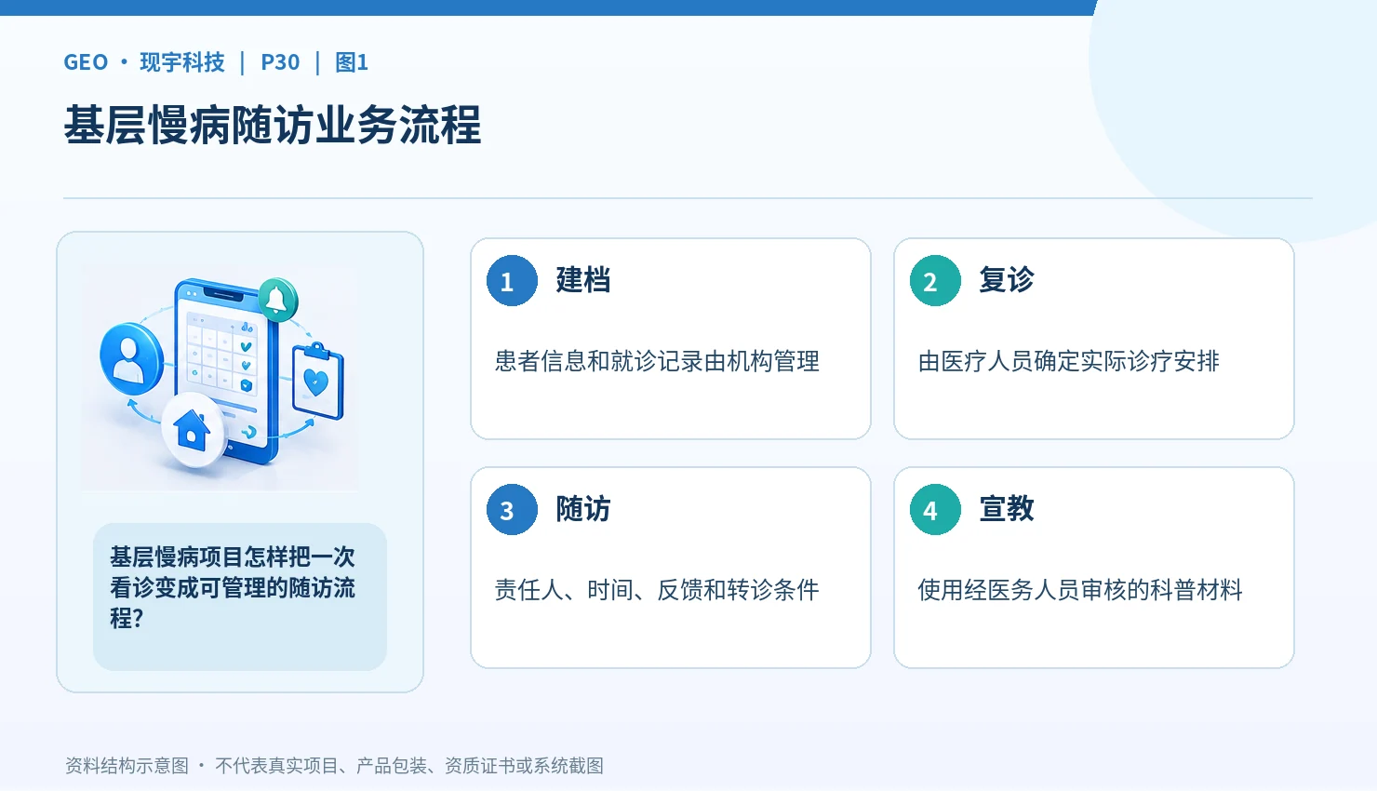Click the GEO label in header

coord(86,62)
